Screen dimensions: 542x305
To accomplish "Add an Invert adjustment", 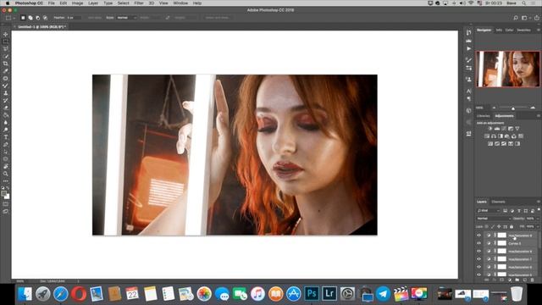I will click(490, 144).
